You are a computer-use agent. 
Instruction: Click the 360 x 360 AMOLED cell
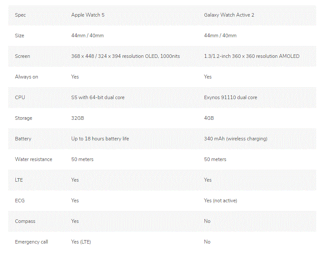point(252,56)
